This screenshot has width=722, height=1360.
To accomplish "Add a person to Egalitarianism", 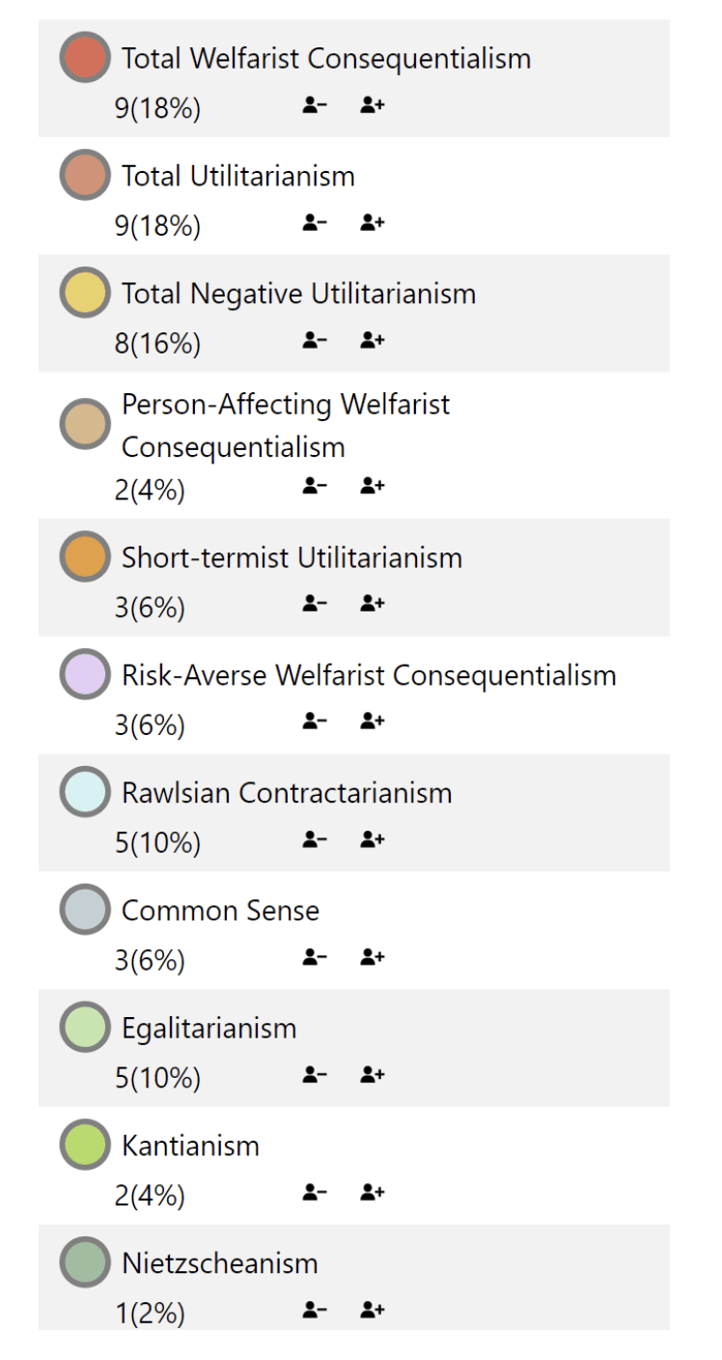I will tap(373, 1075).
